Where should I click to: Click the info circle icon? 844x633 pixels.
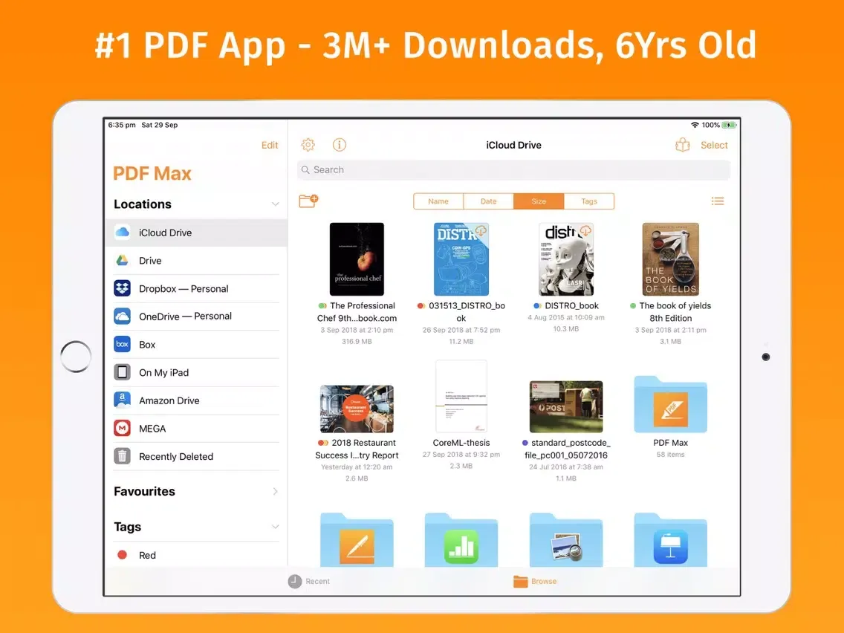[340, 145]
